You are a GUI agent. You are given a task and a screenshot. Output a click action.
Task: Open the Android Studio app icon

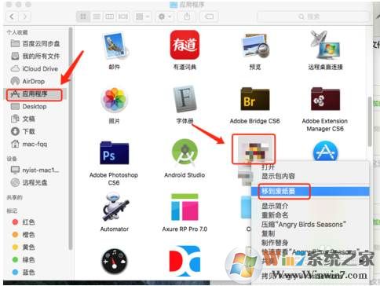click(185, 152)
